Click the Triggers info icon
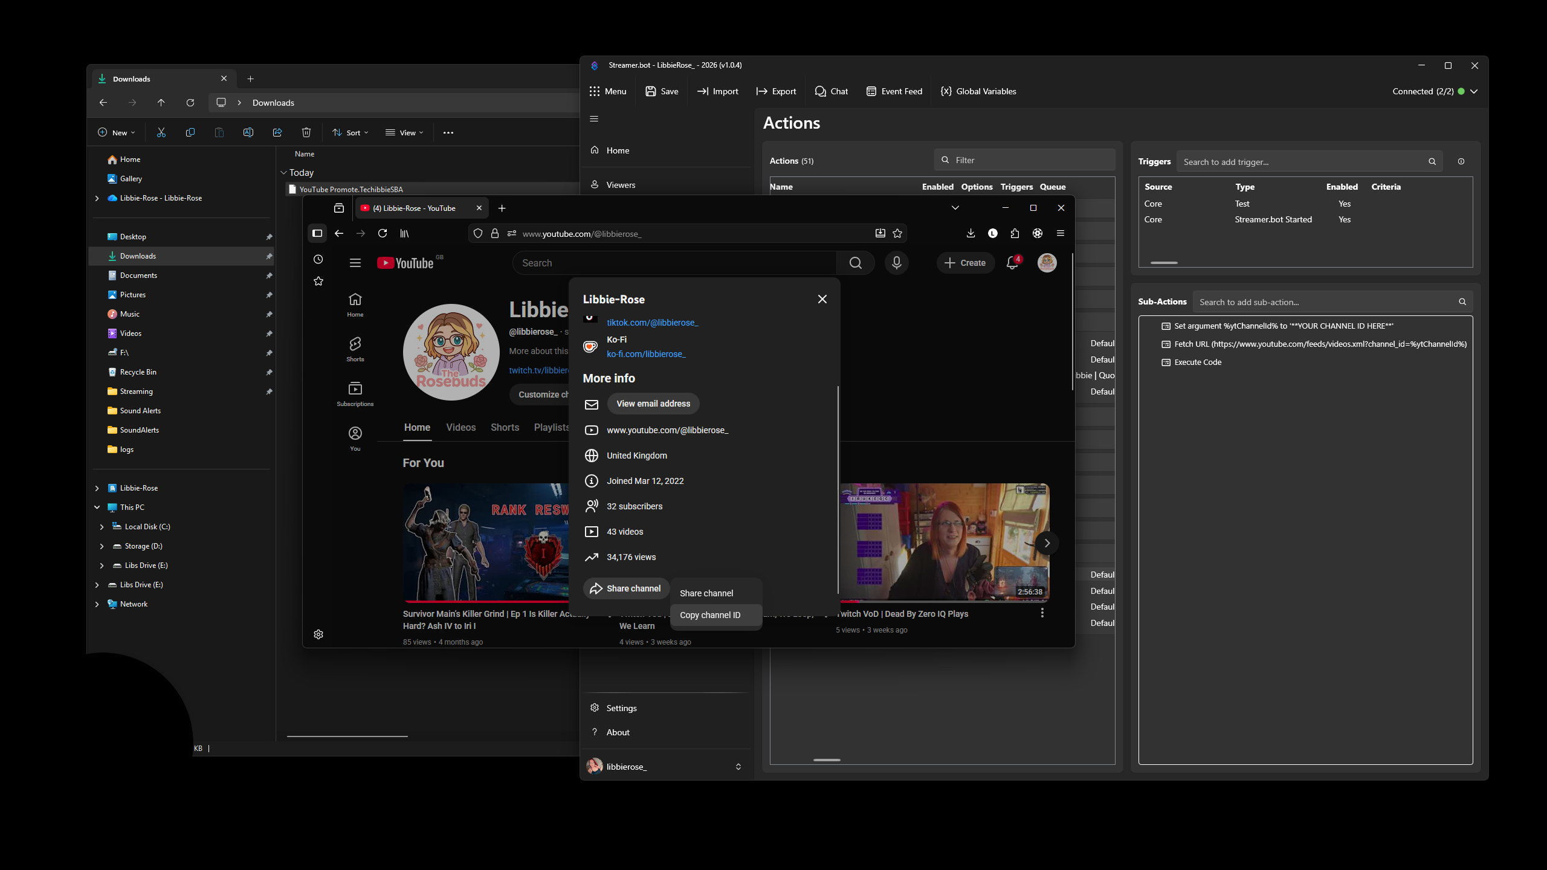 click(x=1461, y=161)
